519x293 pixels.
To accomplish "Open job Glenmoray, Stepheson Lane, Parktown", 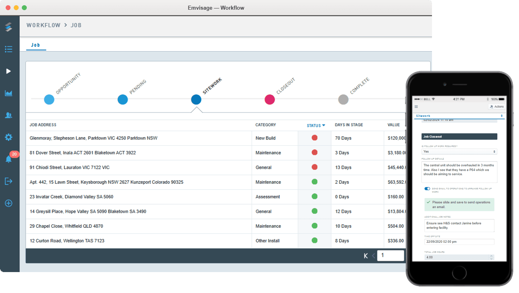I will click(93, 138).
